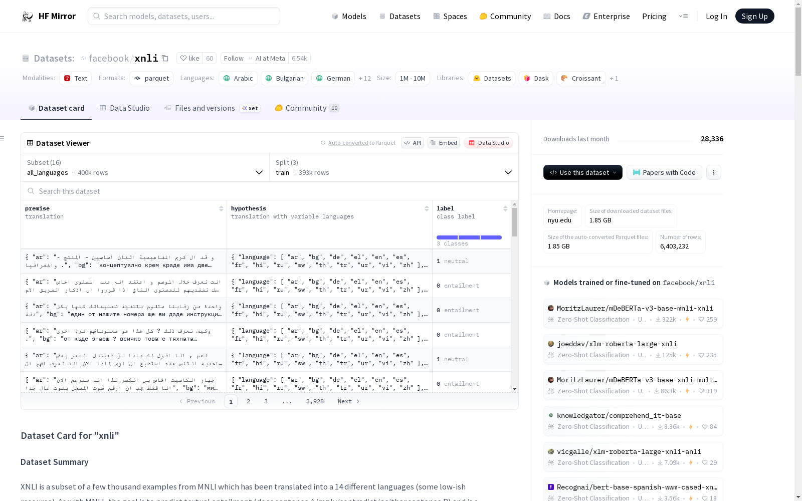Expand the +12 more languages
The height and width of the screenshot is (501, 802).
[x=365, y=78]
